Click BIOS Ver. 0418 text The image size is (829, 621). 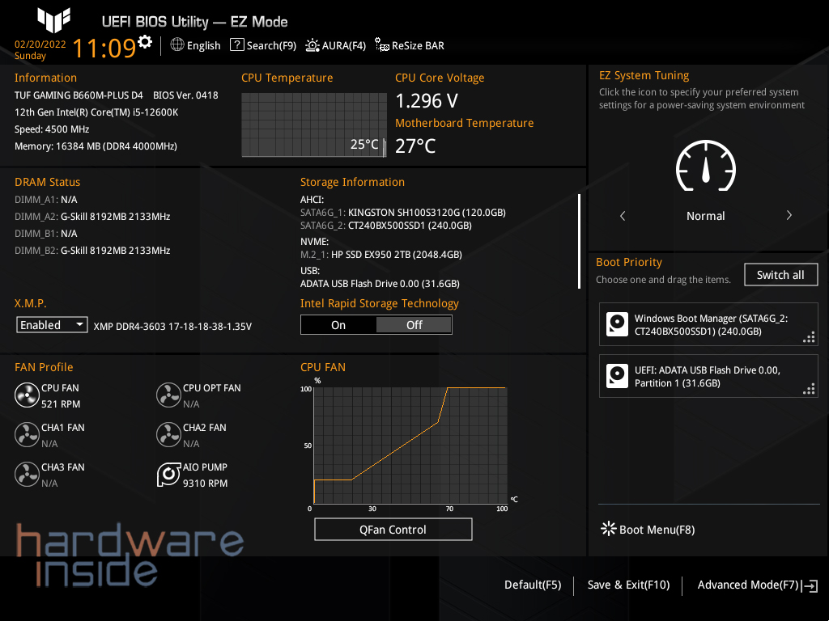point(185,95)
